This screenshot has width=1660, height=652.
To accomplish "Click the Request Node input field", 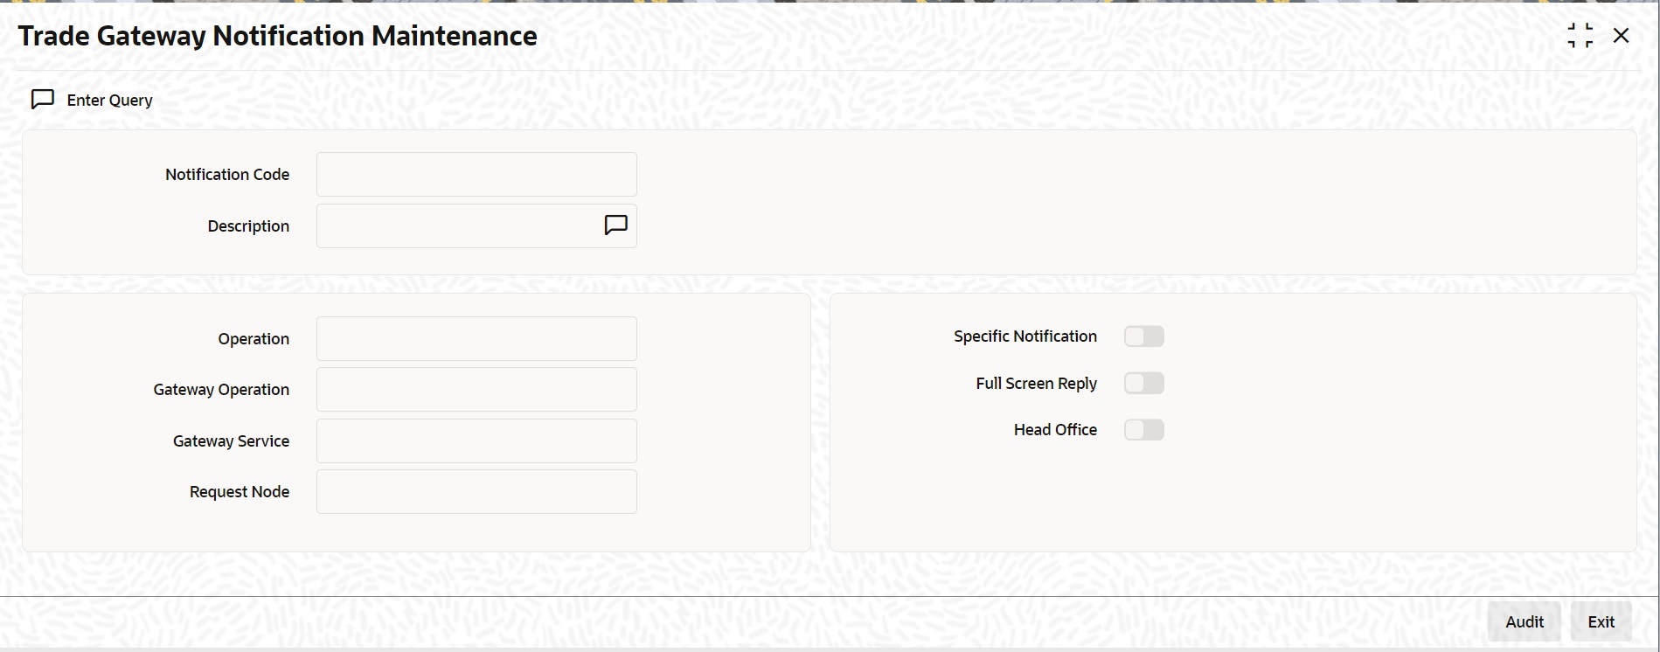I will 476,491.
